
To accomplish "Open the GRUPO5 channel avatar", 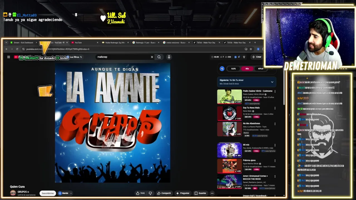I will 13,193.
